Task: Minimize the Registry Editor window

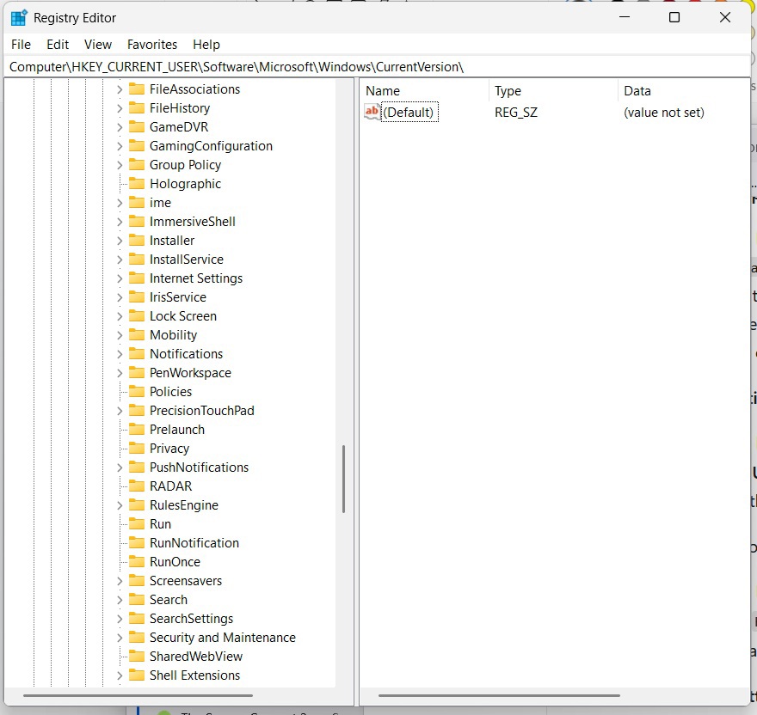Action: [625, 17]
